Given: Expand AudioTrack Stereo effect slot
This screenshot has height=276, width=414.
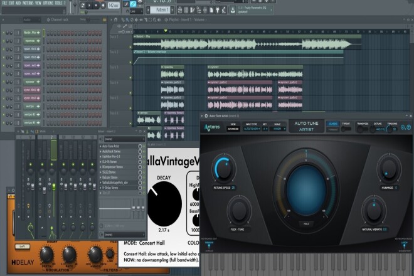Looking at the screenshot, I should pyautogui.click(x=101, y=151).
